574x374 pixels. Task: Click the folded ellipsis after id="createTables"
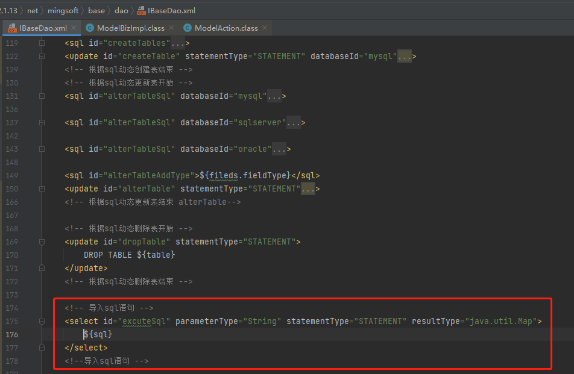[x=177, y=43]
